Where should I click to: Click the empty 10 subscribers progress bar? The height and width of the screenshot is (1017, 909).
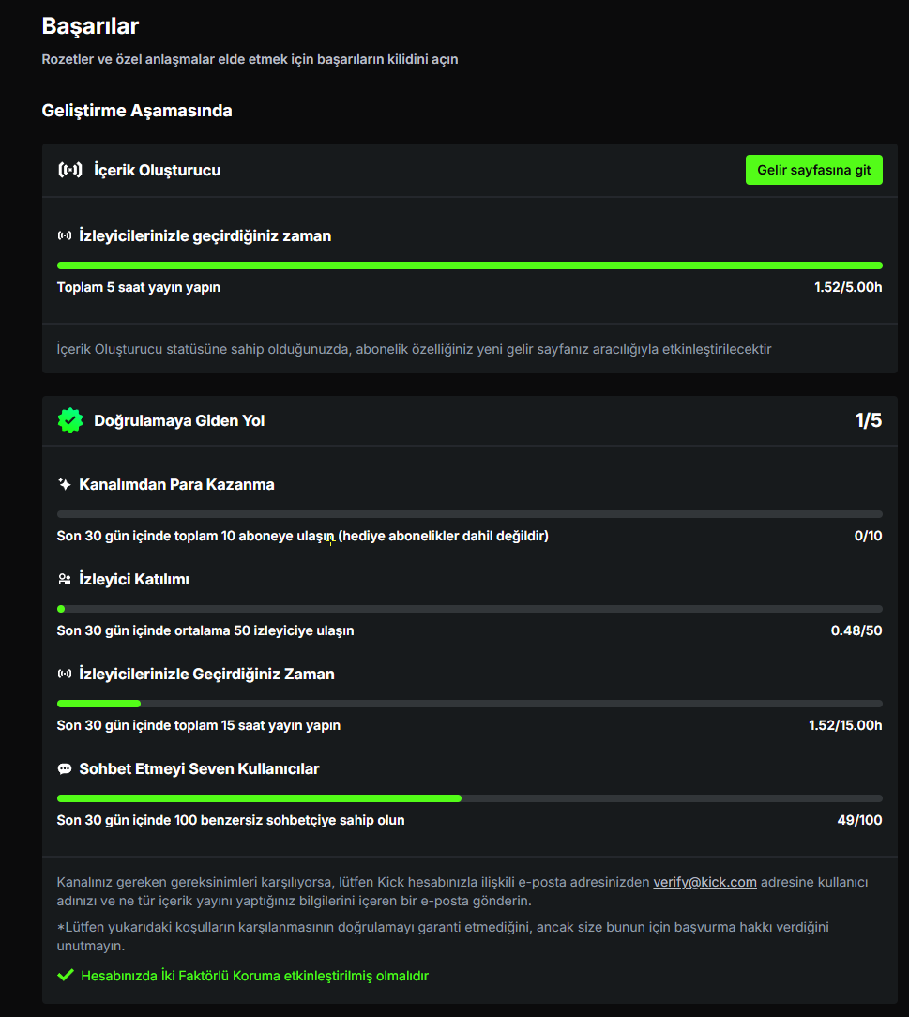coord(469,514)
